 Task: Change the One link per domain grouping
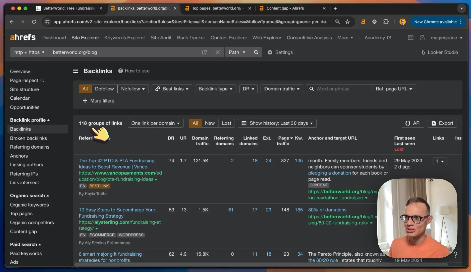tap(155, 123)
